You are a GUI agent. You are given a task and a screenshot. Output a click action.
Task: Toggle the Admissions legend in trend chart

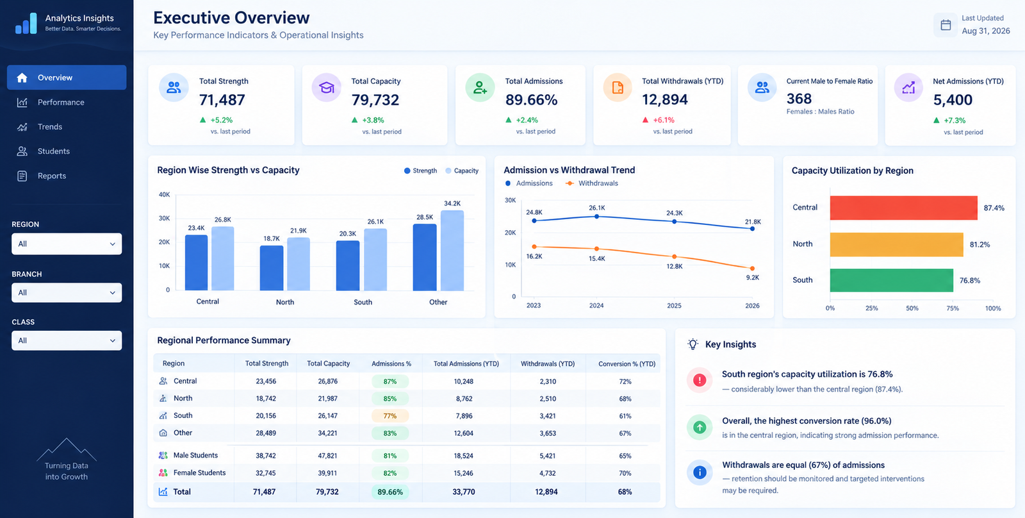coord(529,183)
